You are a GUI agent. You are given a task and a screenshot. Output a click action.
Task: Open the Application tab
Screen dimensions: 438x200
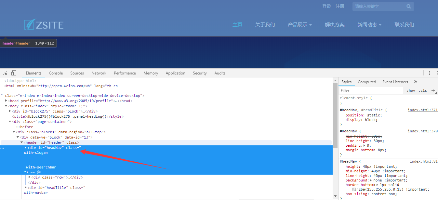click(x=175, y=73)
